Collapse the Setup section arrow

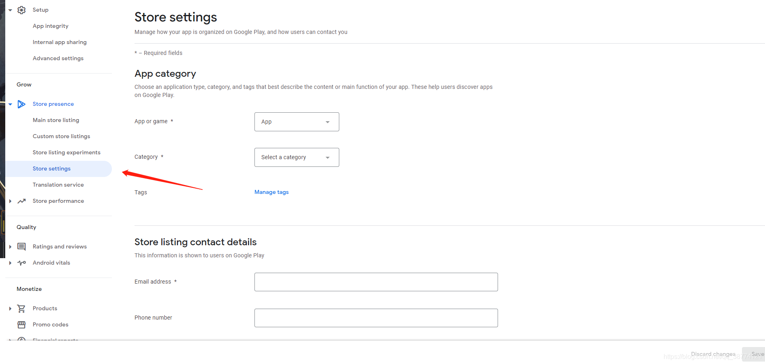pyautogui.click(x=10, y=10)
